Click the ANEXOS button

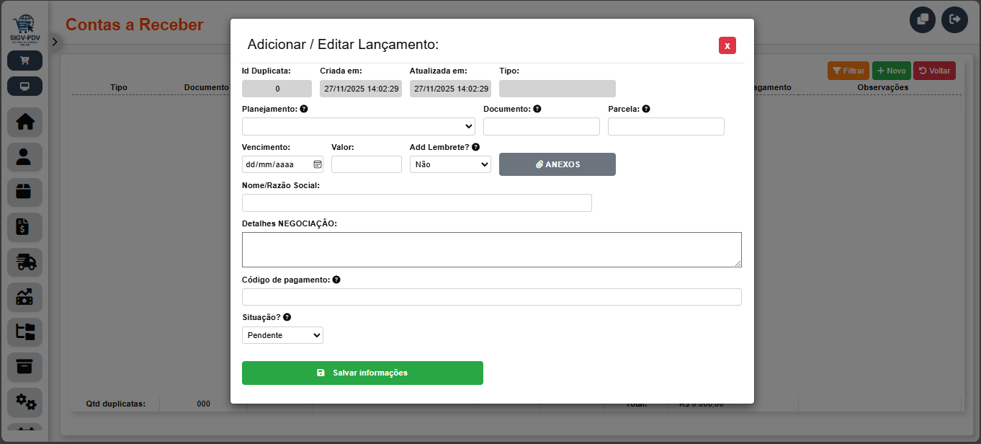tap(557, 164)
